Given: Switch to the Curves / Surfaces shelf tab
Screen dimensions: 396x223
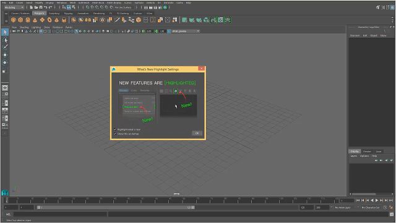Looking at the screenshot, I should (20, 13).
